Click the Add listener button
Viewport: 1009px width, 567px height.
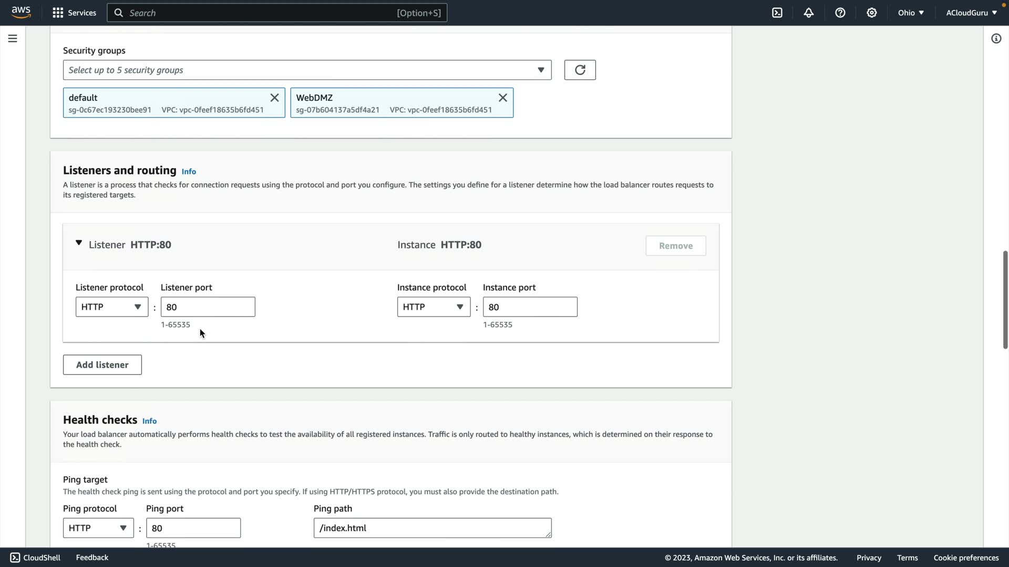[x=102, y=365]
